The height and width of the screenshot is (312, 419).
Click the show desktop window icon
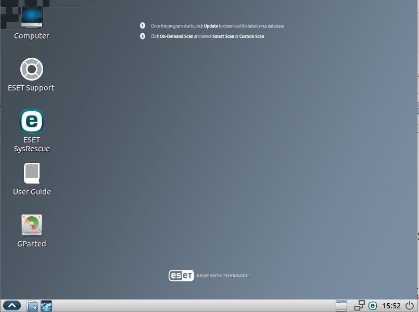(341, 306)
